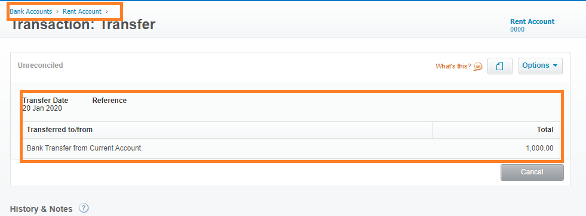Click the document page icon button
The image size is (586, 216).
pos(499,66)
